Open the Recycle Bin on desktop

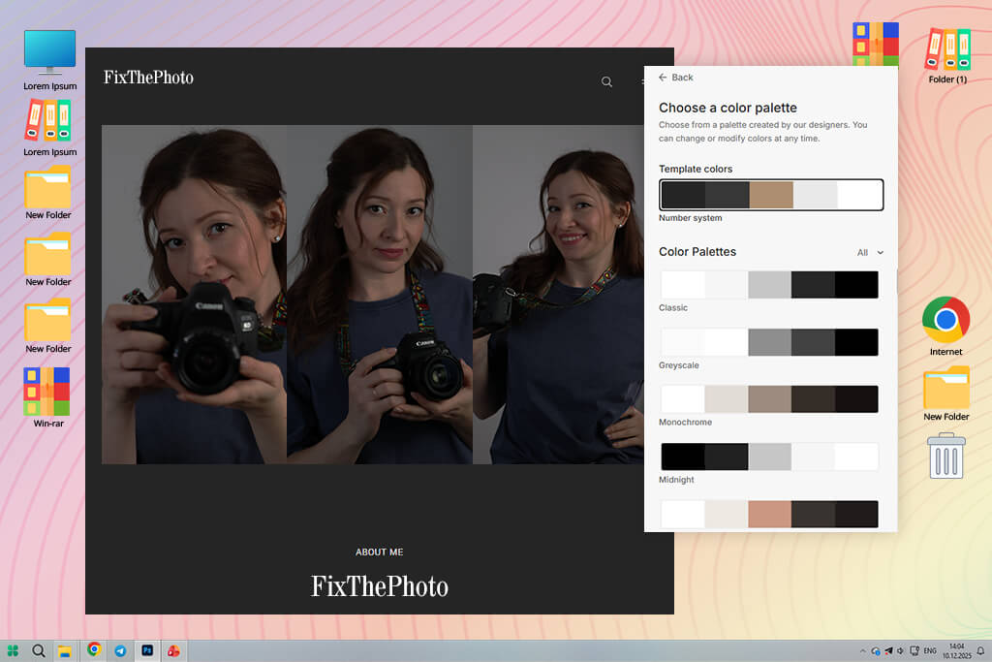pos(945,456)
